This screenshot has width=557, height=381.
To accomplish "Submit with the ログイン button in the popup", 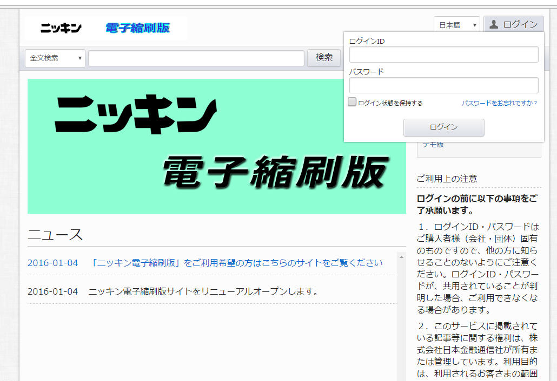I will (x=443, y=127).
